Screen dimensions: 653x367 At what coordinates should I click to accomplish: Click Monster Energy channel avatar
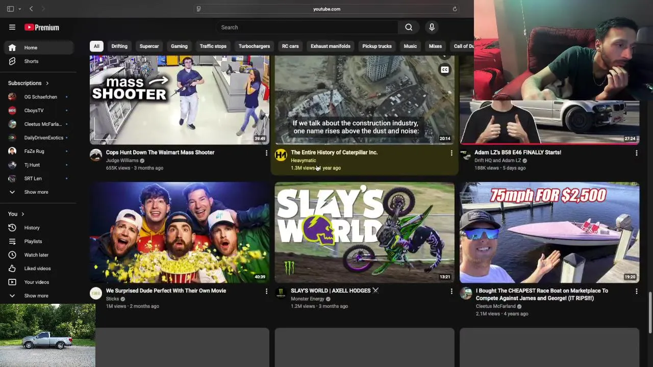281,293
